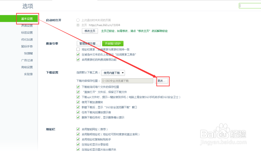Select 上次退出时未关闭的页面 radio option
This screenshot has width=261, height=151.
click(x=78, y=20)
